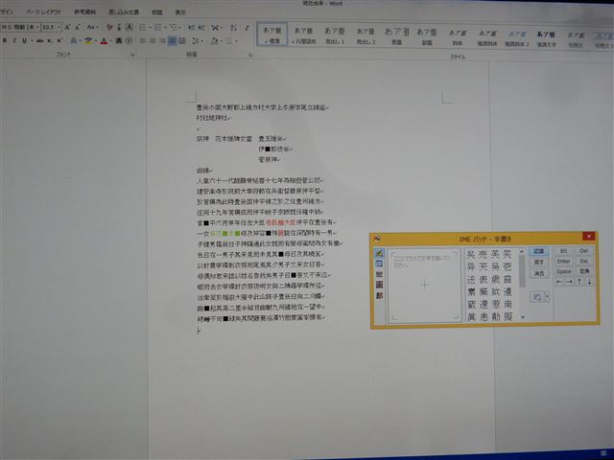This screenshot has width=614, height=460.
Task: Toggle Underline formatting button
Action: [x=24, y=40]
